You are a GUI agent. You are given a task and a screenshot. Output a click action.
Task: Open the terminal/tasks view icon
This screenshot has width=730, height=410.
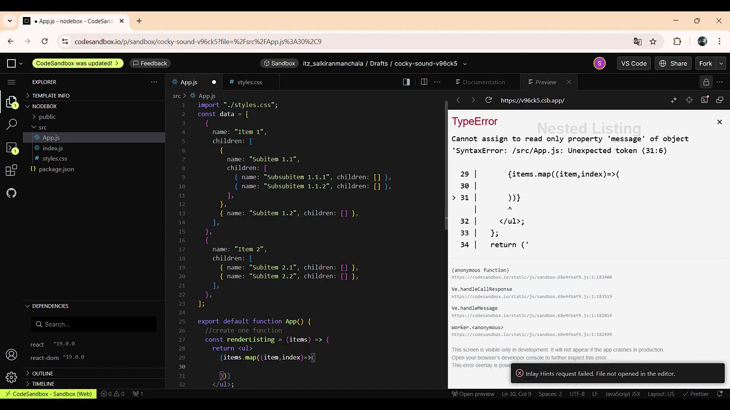[x=11, y=147]
